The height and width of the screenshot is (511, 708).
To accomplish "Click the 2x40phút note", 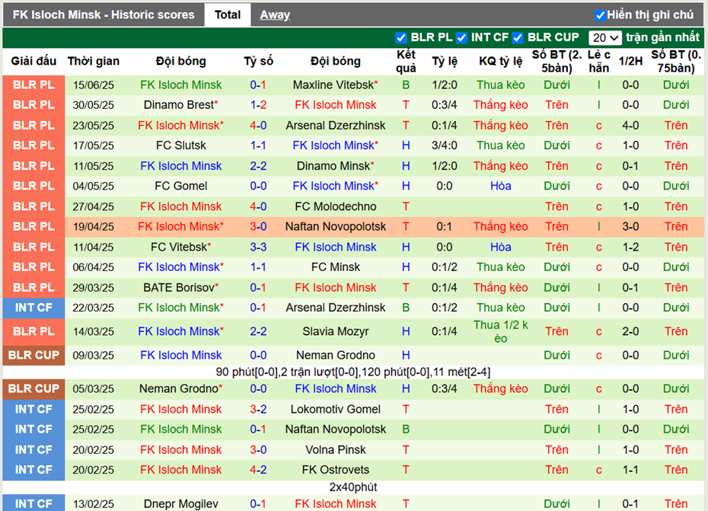I will coord(353,487).
